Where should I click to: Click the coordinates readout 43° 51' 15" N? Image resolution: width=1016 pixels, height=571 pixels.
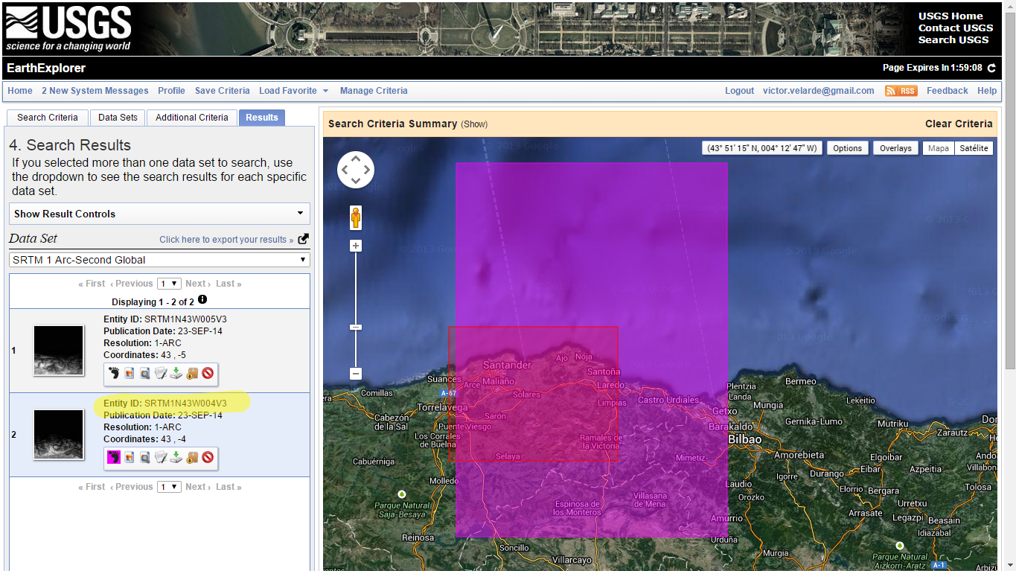(x=761, y=148)
